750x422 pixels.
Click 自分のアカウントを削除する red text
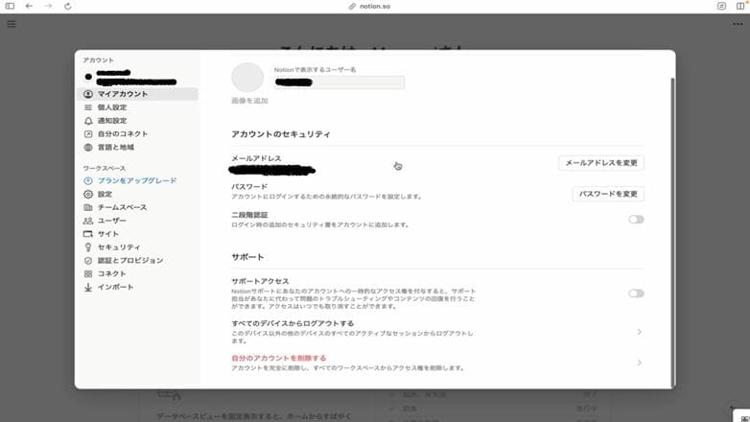[279, 358]
